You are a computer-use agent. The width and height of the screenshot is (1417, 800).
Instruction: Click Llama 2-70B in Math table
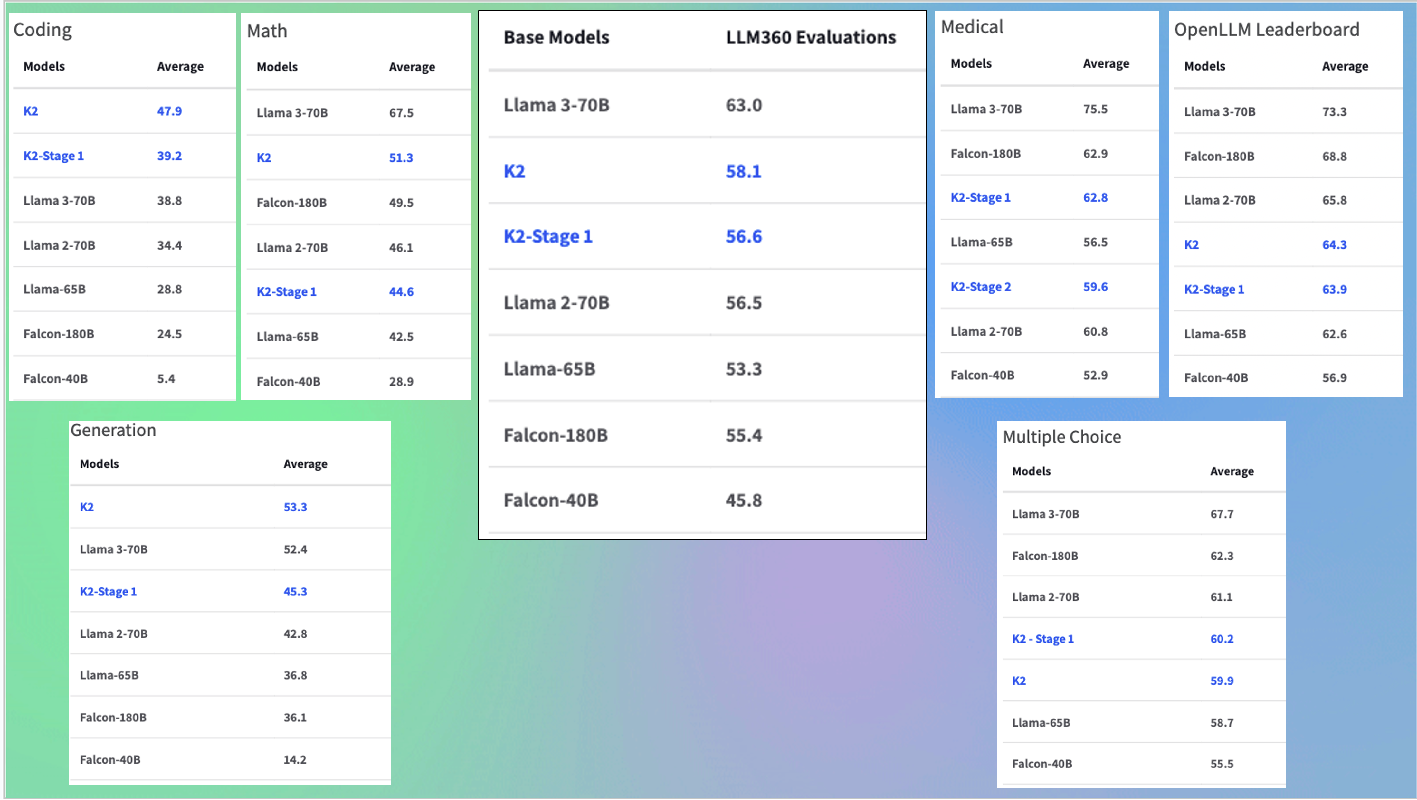point(292,248)
